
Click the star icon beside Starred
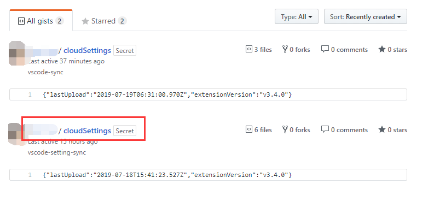tap(85, 21)
